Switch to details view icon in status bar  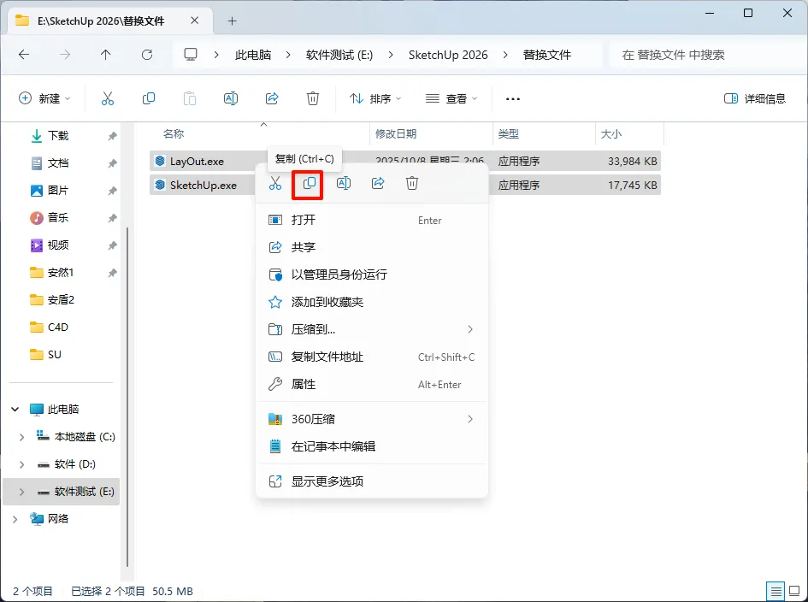click(x=775, y=591)
